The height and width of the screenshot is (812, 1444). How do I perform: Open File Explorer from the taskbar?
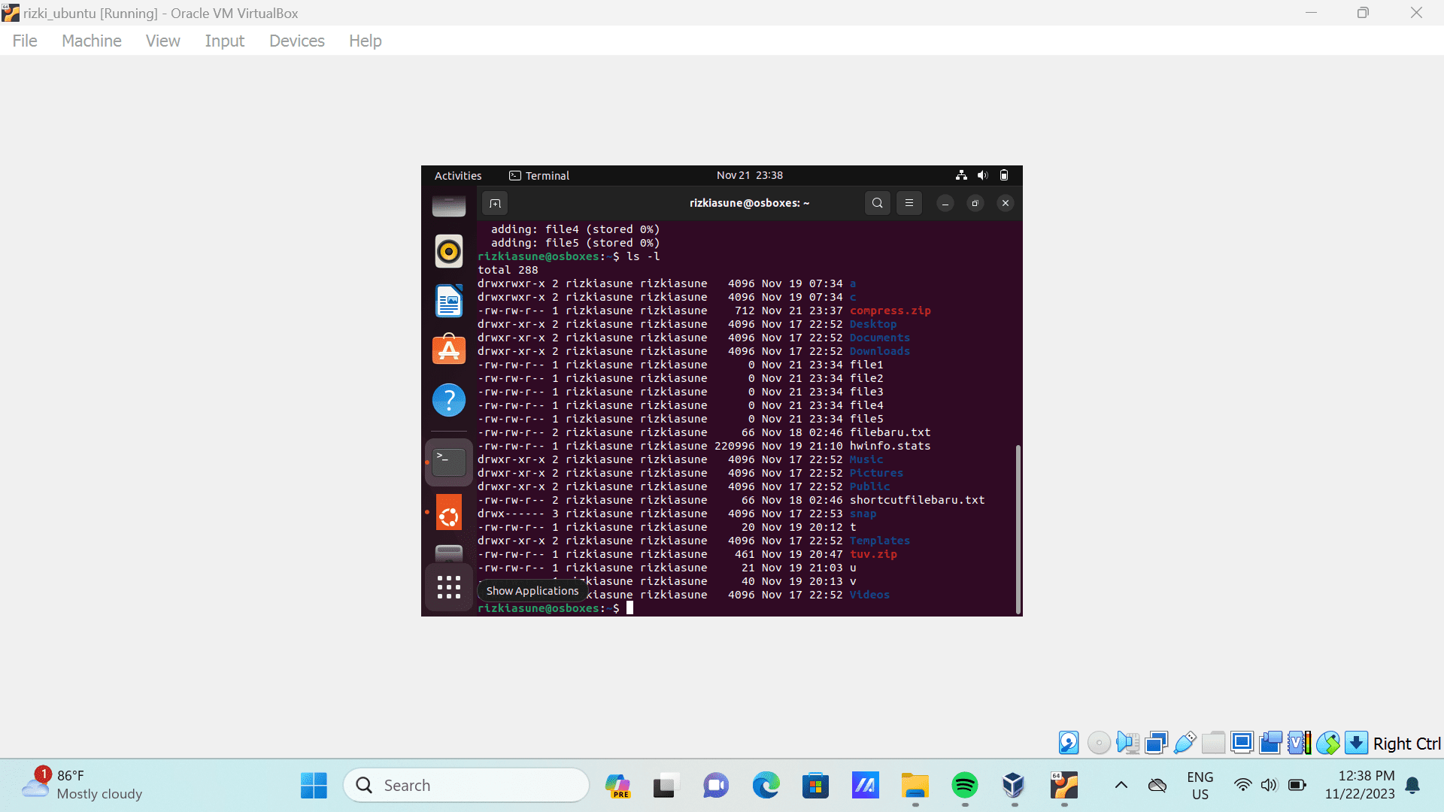point(915,786)
